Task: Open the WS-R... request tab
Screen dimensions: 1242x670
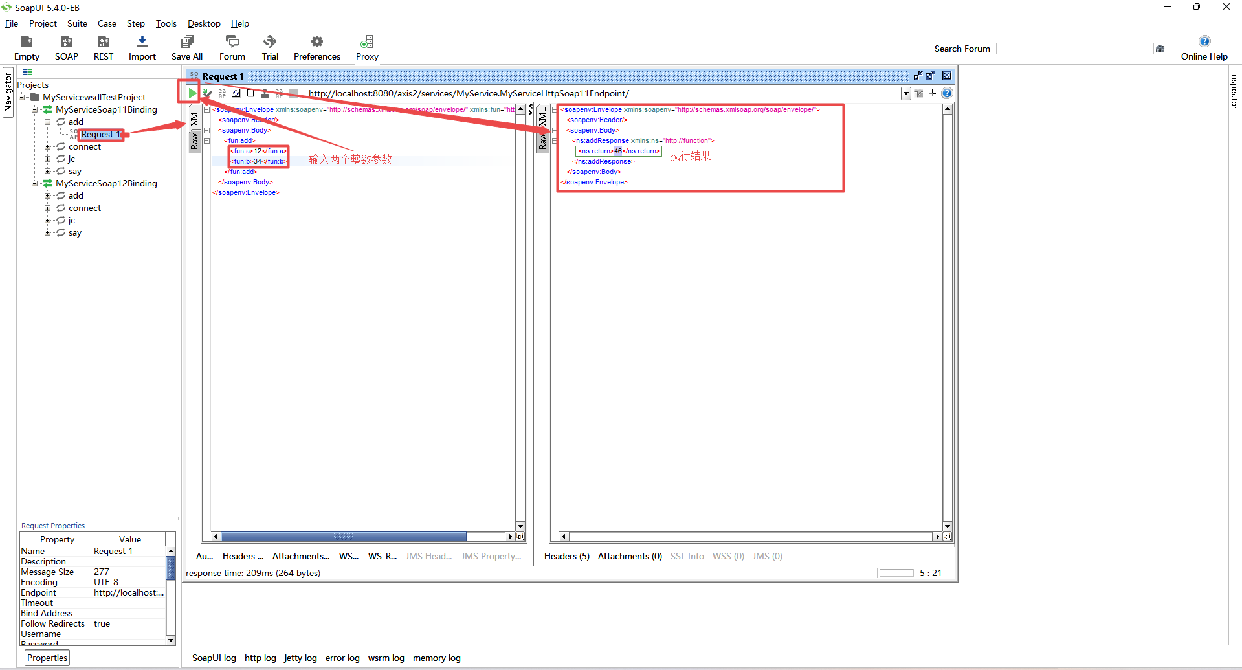Action: (x=383, y=556)
